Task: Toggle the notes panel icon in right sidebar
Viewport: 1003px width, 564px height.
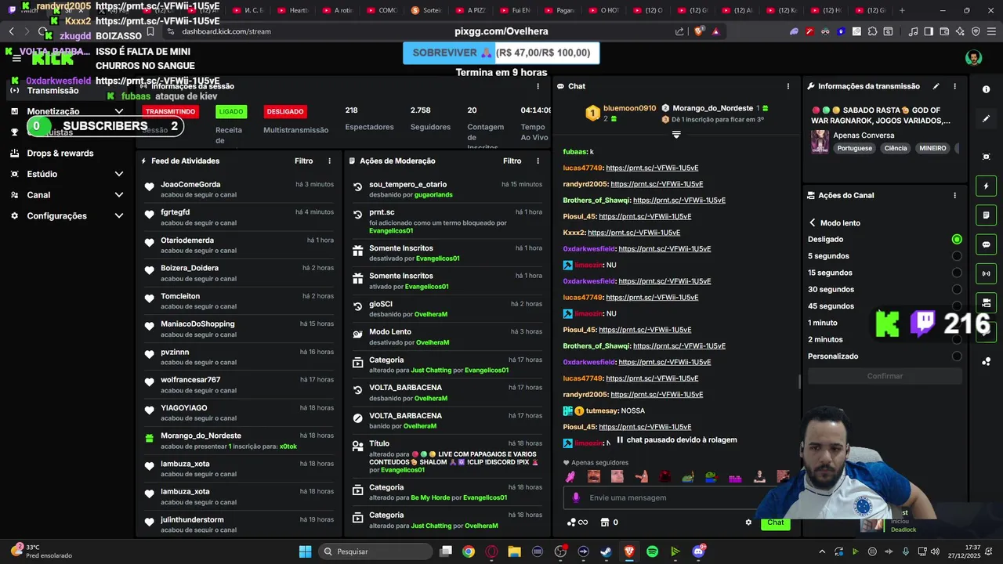Action: pyautogui.click(x=986, y=215)
